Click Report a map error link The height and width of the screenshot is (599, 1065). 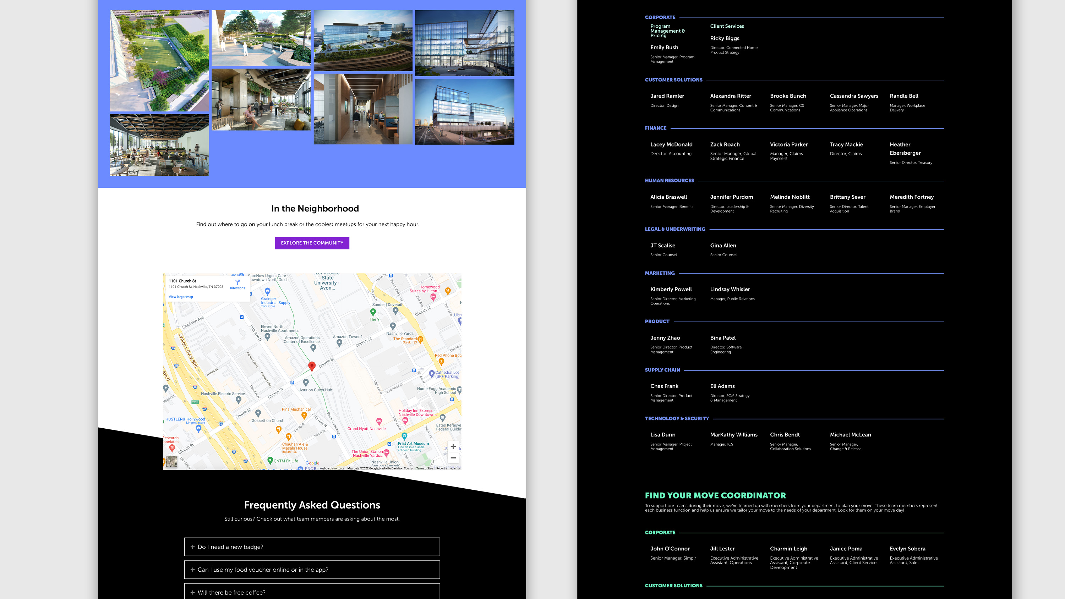(x=448, y=468)
